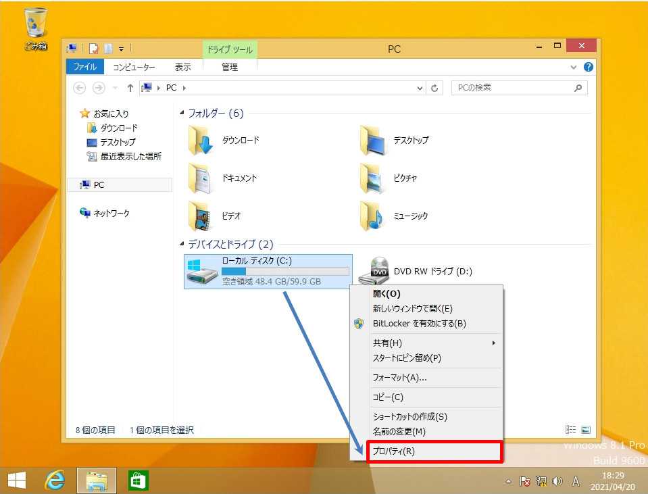Open the recent locations dropdown arrow

[116, 88]
